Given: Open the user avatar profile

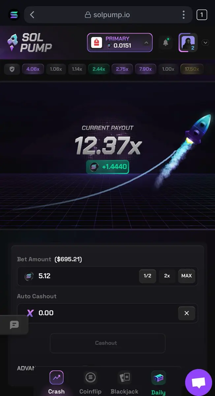Looking at the screenshot, I should pyautogui.click(x=188, y=43).
